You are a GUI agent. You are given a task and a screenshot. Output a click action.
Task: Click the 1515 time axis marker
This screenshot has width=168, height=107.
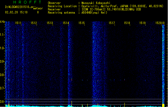(x=81, y=23)
